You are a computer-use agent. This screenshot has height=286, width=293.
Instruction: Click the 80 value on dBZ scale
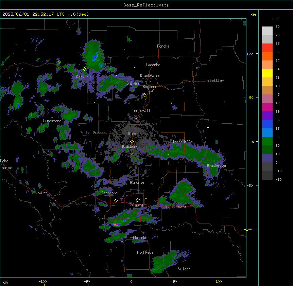click(x=277, y=27)
